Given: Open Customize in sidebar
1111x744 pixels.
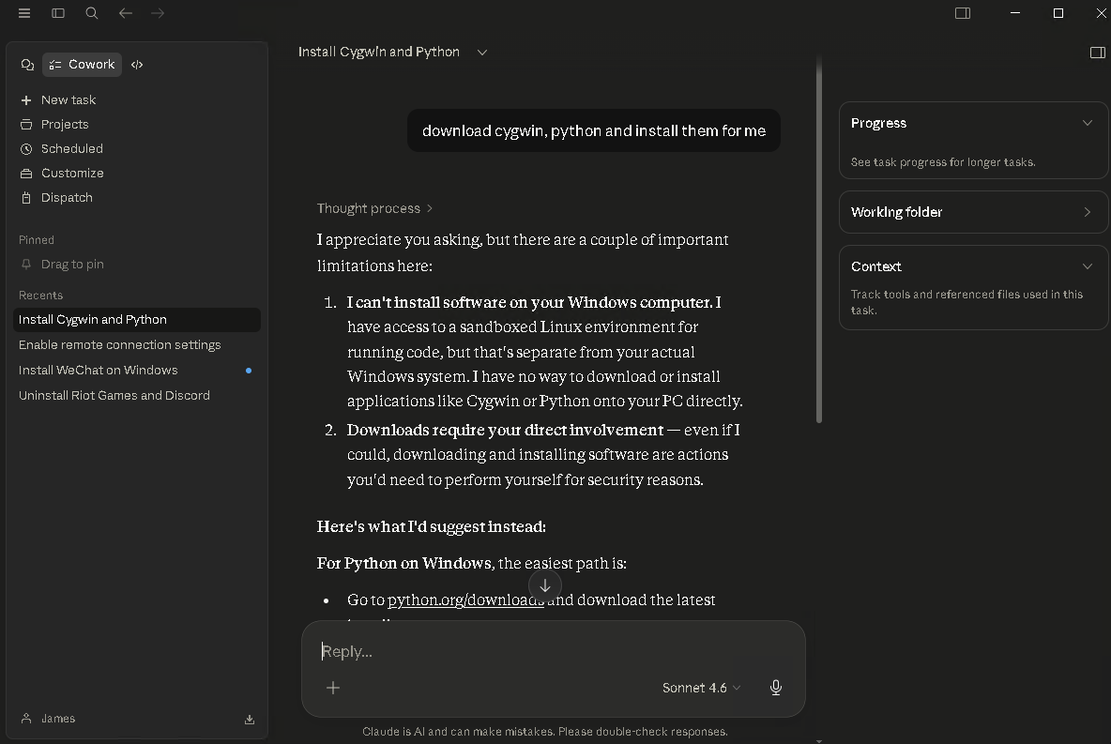Looking at the screenshot, I should click(x=72, y=173).
